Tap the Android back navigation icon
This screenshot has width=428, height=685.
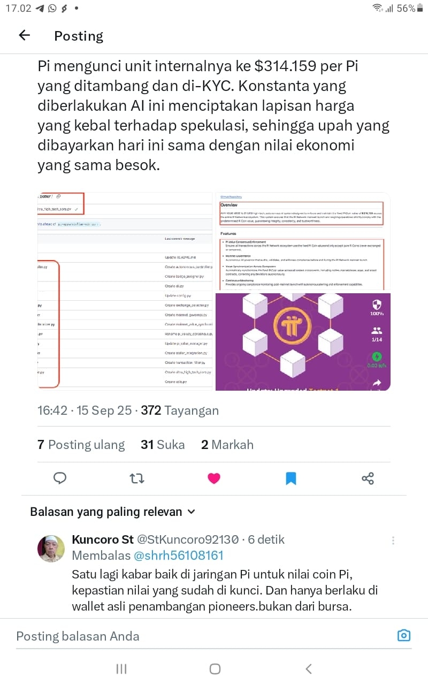(x=308, y=668)
